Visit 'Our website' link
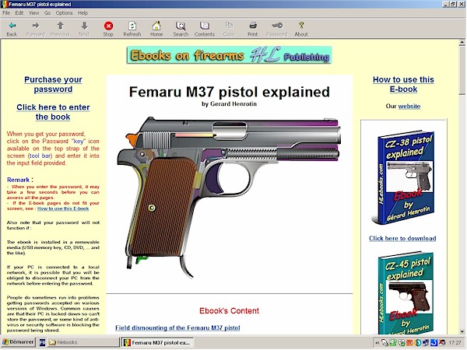The width and height of the screenshot is (467, 350). [409, 107]
